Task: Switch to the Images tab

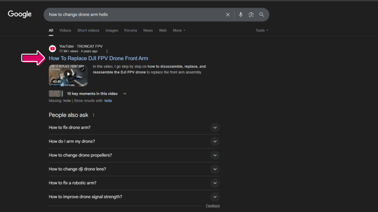Action: click(x=111, y=31)
